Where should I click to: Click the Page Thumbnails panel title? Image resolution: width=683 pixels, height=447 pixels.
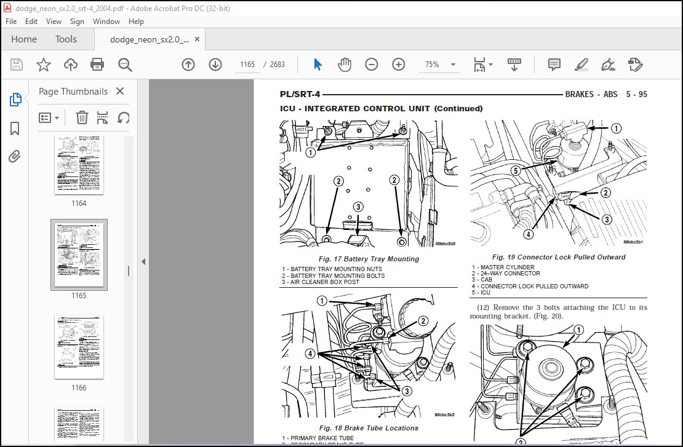pyautogui.click(x=73, y=92)
